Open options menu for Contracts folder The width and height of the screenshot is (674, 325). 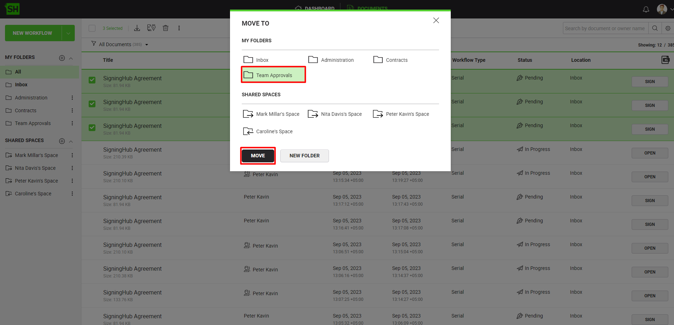tap(72, 110)
